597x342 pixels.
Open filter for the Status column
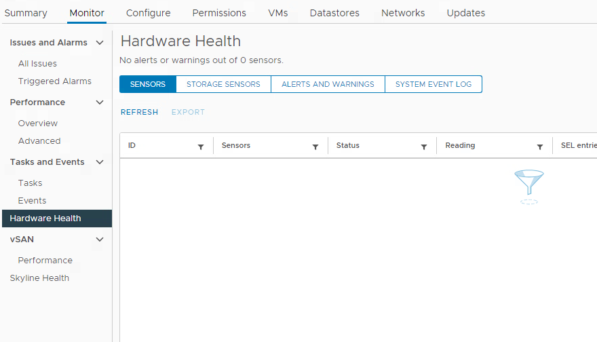point(424,147)
